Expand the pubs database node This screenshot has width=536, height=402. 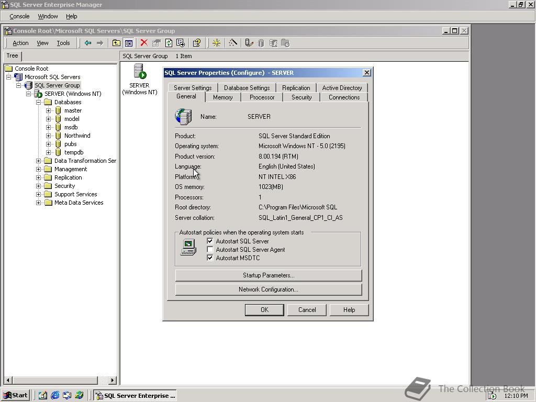49,144
